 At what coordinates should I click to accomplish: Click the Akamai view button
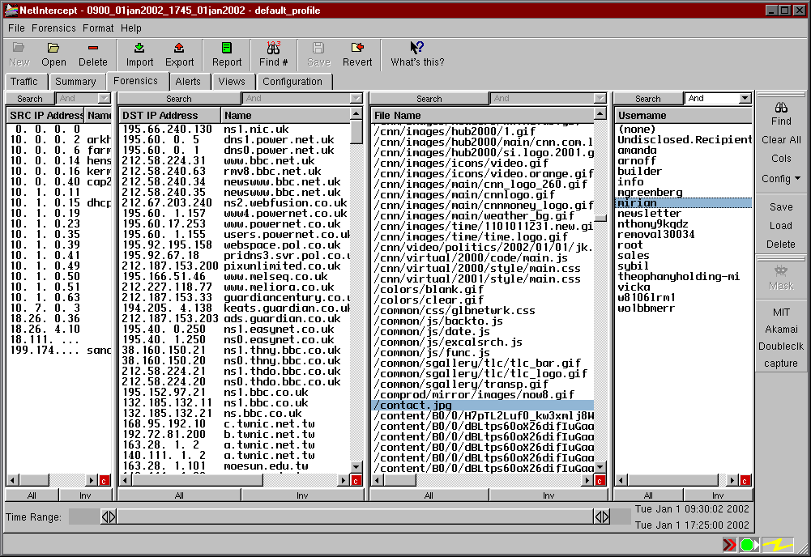point(781,330)
